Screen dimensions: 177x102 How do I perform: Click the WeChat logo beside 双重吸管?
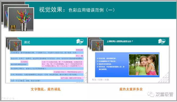151,94
